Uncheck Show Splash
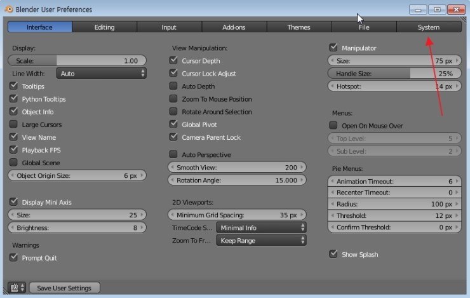The height and width of the screenshot is (298, 470). 333,254
